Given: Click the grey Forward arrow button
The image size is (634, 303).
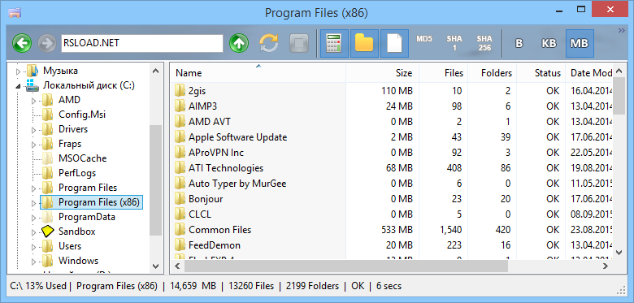Looking at the screenshot, I should (47, 43).
